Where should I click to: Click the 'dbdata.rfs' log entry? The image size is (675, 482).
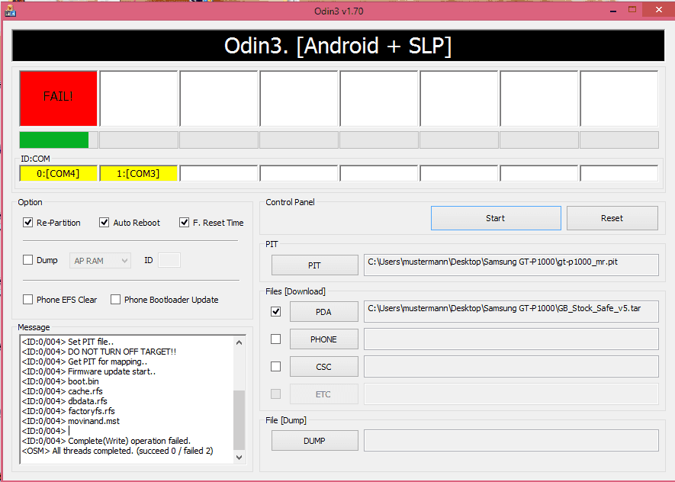(64, 401)
